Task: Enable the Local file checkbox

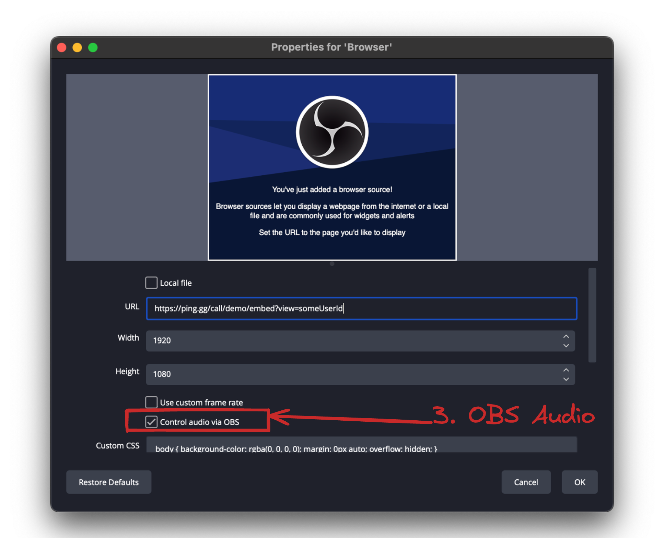Action: click(x=151, y=283)
